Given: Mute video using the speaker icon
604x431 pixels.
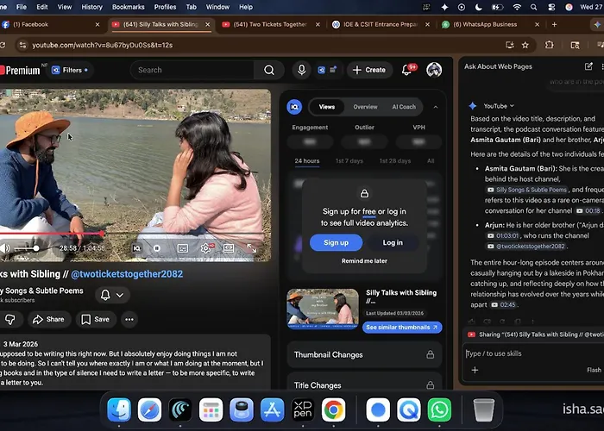Looking at the screenshot, I should 5,248.
